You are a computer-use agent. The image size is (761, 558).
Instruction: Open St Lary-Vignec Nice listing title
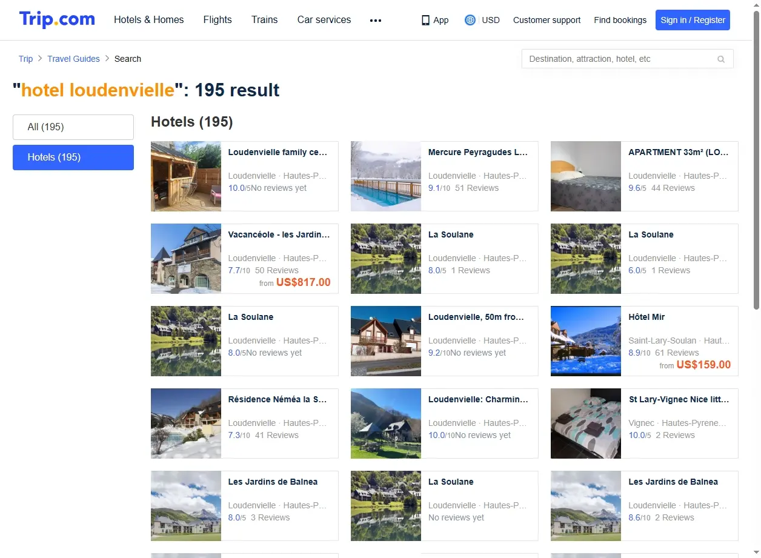click(x=679, y=399)
